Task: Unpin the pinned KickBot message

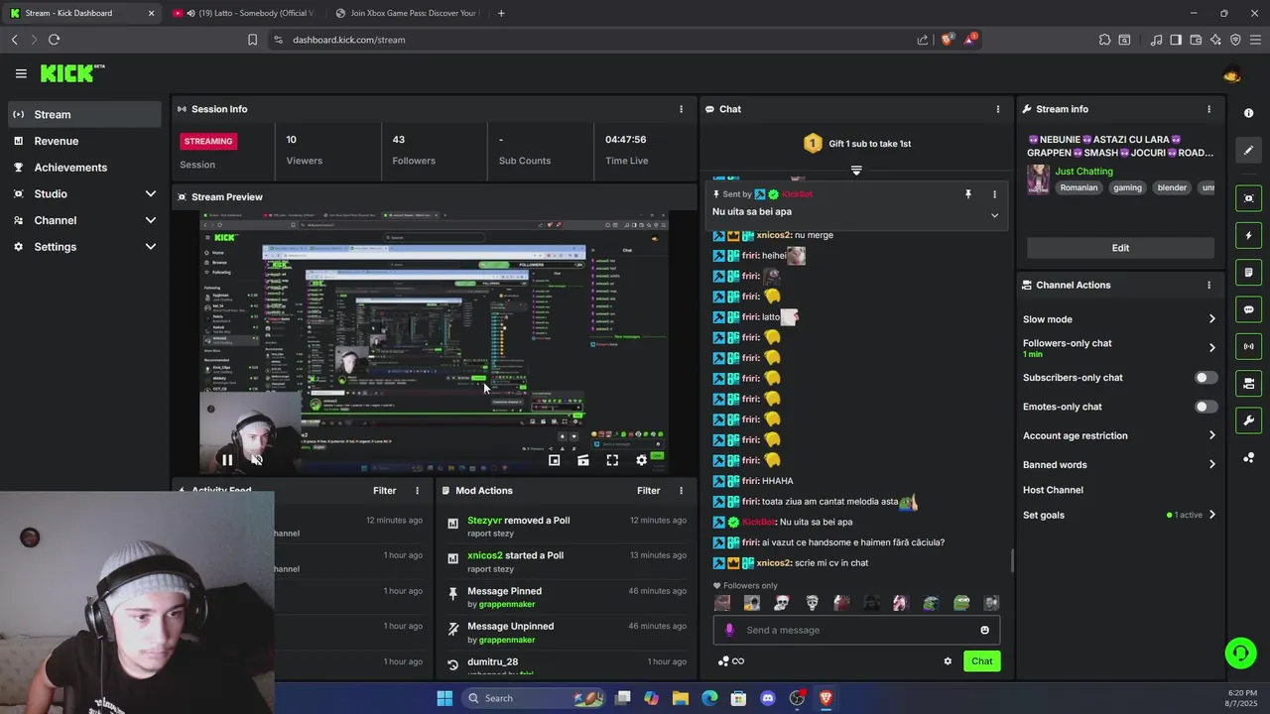Action: coord(968,194)
